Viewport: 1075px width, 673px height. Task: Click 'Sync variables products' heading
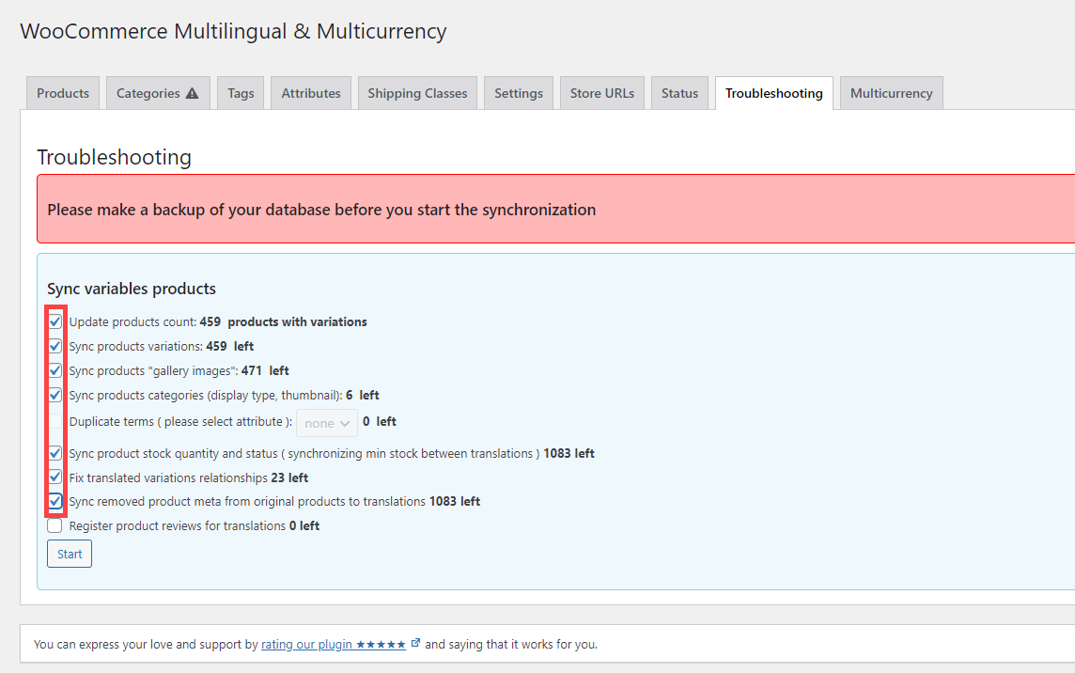pos(132,289)
